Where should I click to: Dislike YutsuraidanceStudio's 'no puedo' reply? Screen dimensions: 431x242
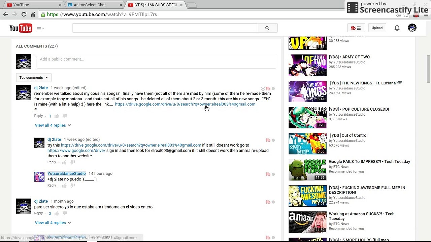tap(72, 186)
